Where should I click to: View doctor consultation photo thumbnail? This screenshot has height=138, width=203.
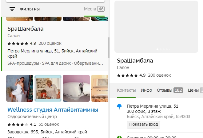pos(48,88)
